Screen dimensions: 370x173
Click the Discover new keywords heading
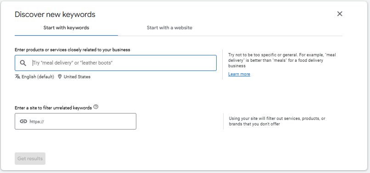[55, 14]
